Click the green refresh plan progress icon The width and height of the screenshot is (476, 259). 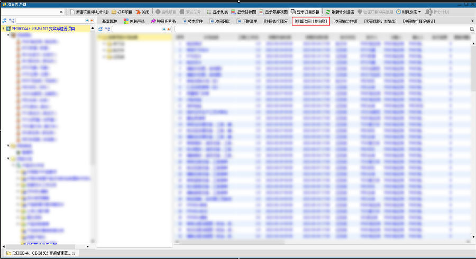[x=328, y=12]
